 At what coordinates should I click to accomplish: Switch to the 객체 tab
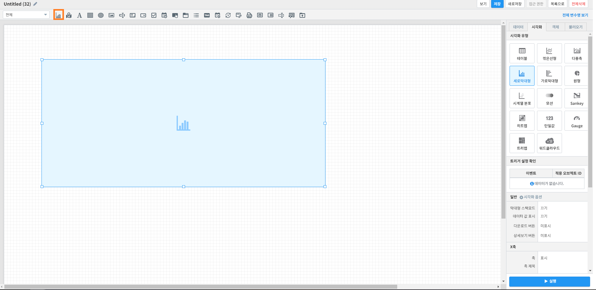tap(556, 27)
